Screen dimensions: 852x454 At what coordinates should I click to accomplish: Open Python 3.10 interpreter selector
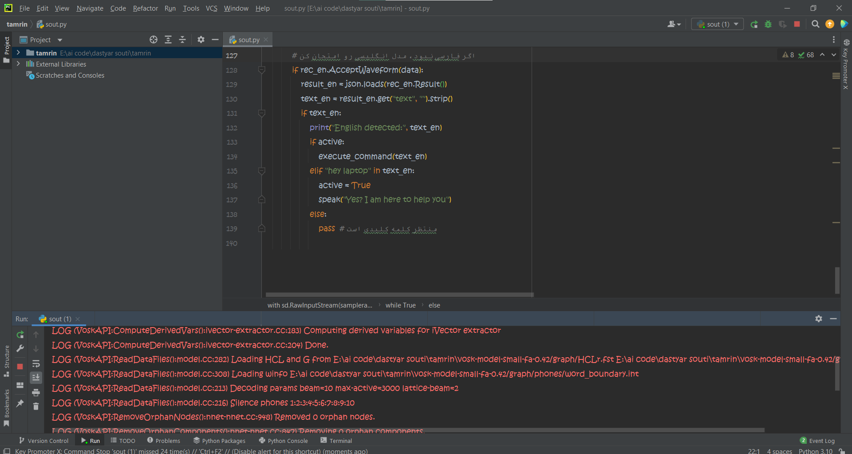816,451
